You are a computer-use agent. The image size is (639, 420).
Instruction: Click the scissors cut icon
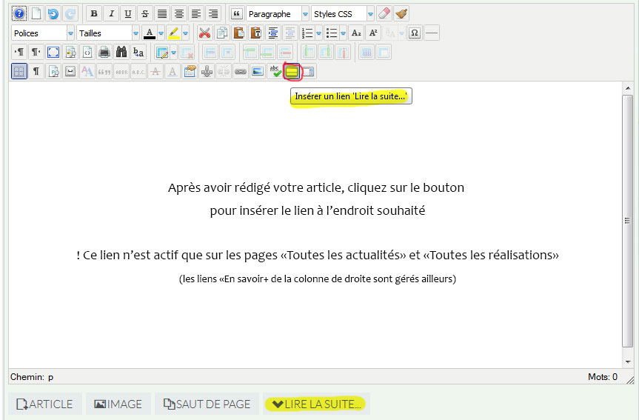pyautogui.click(x=204, y=33)
